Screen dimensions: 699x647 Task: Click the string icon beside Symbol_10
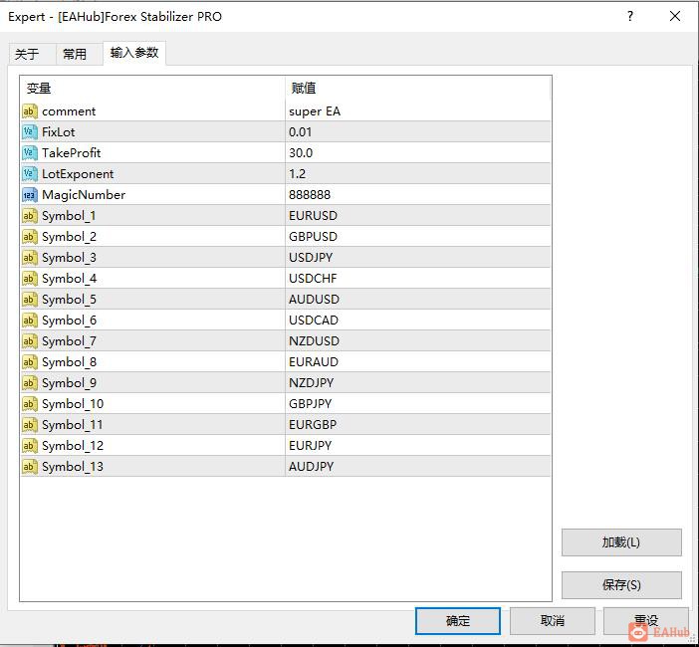[x=30, y=404]
